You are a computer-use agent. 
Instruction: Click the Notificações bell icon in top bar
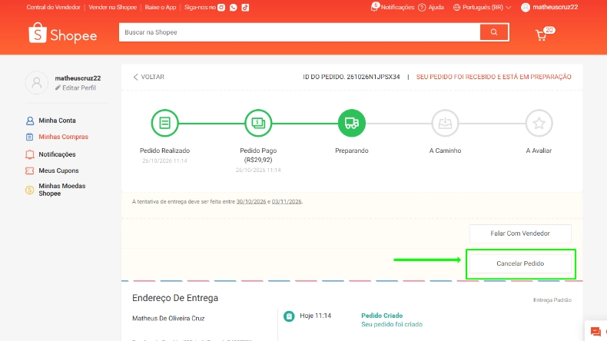click(x=374, y=7)
